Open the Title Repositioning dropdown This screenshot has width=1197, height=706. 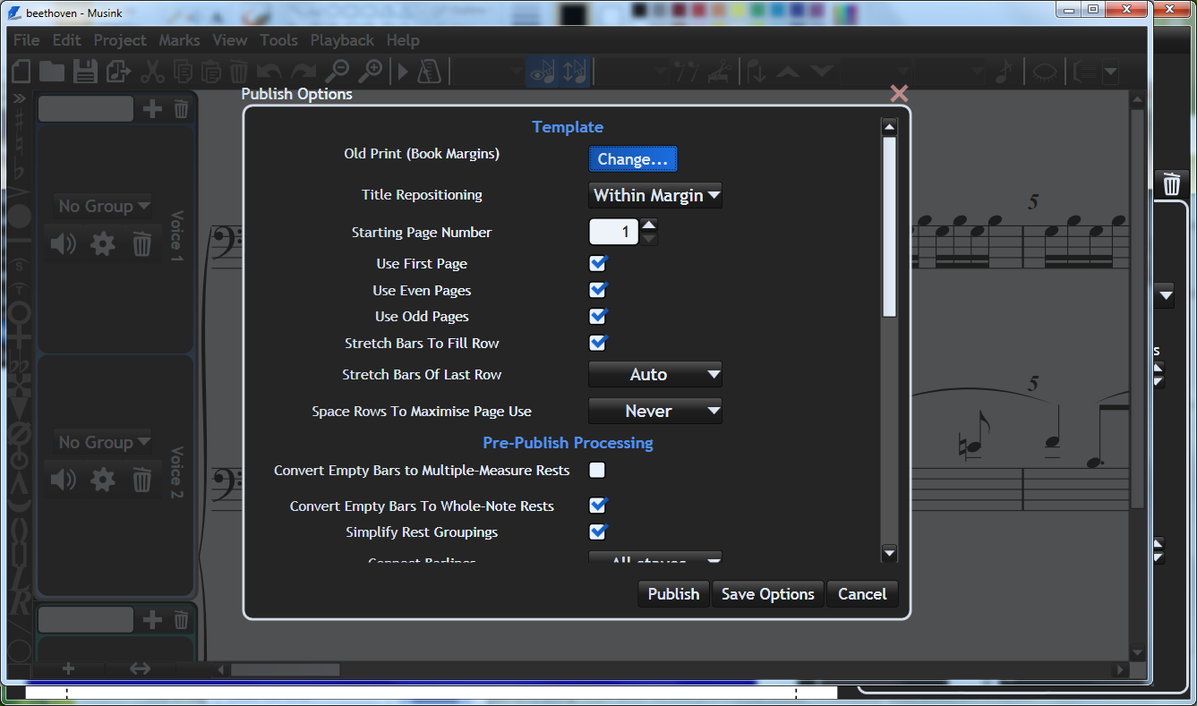[x=655, y=195]
